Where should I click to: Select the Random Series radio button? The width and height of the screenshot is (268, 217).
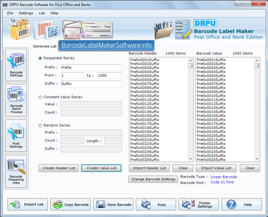click(x=40, y=126)
